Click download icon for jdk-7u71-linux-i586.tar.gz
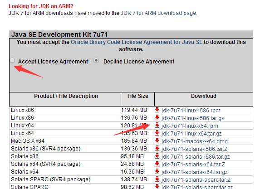Image resolution: width=260 pixels, height=189 pixels. 157,118
